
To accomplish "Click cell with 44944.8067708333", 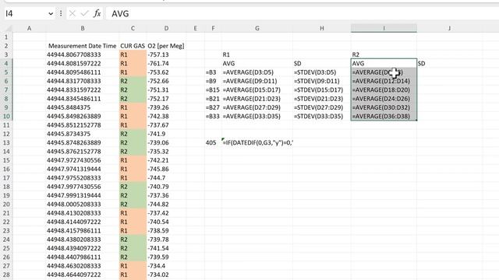I will (83, 54).
